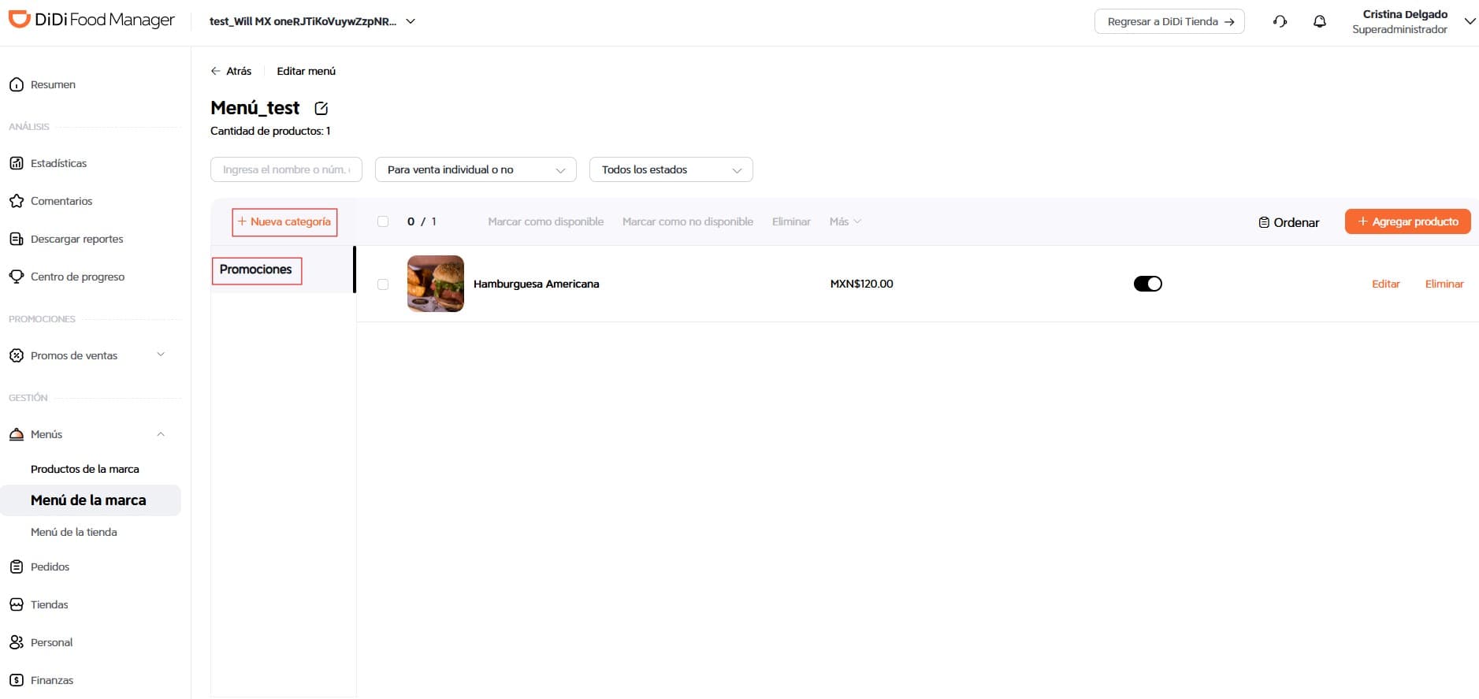
Task: Collapse the Menús section chevron
Action: coord(161,434)
